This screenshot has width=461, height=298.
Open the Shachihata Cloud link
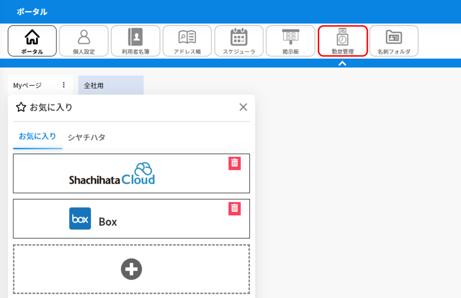(131, 173)
